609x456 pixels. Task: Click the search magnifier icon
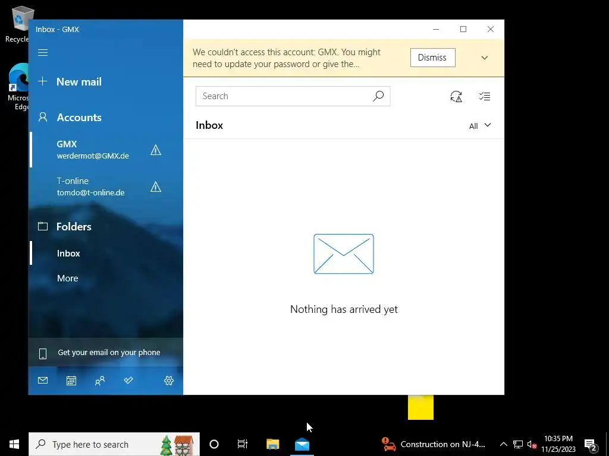378,96
